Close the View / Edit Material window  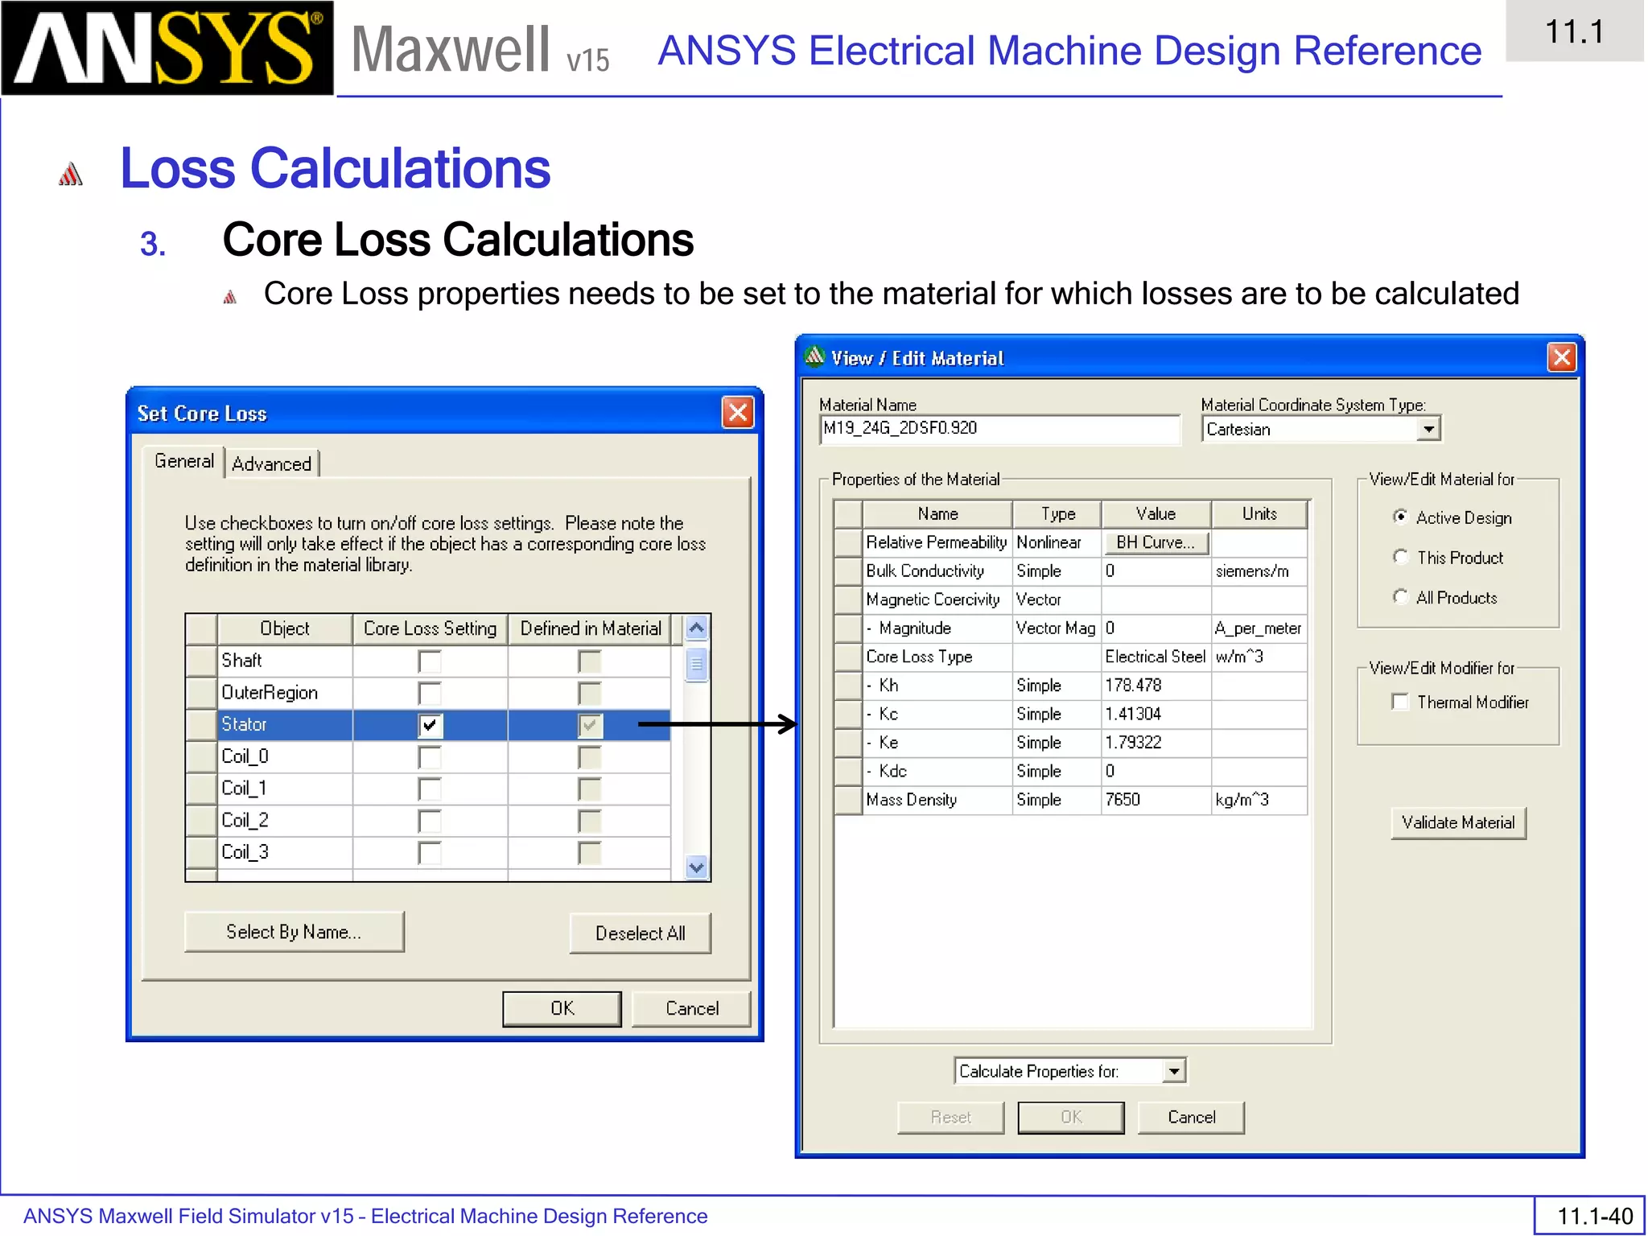1561,357
